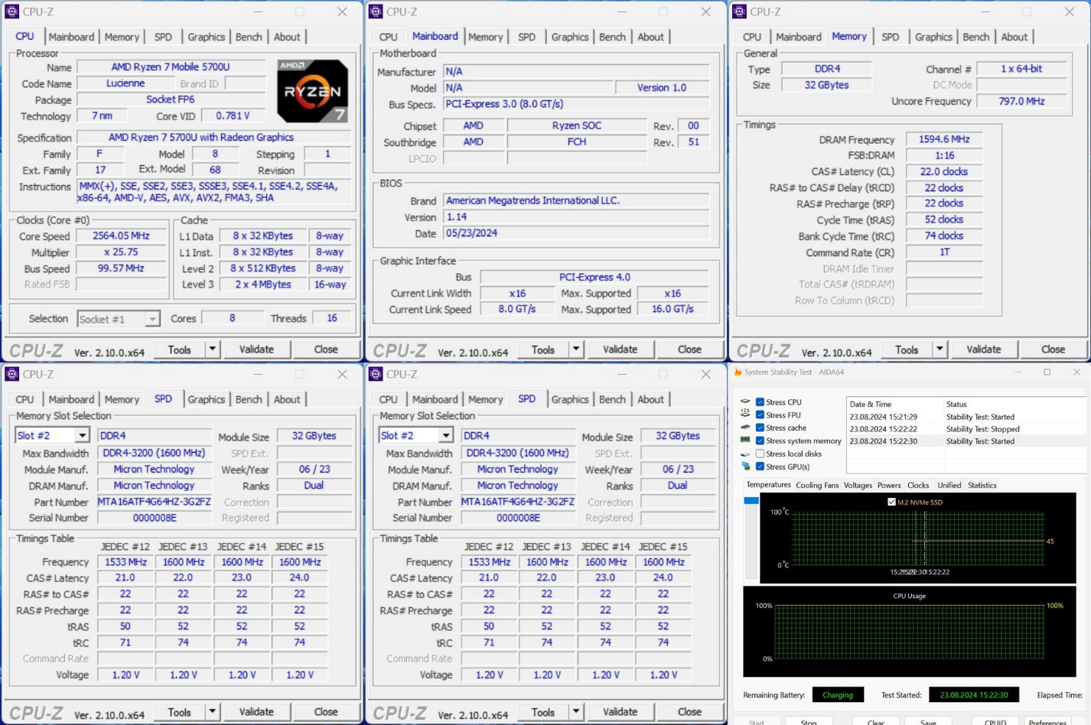Screen dimensions: 1091x725
Task: Click the 123 icon beside Stress FPU
Action: 745,415
